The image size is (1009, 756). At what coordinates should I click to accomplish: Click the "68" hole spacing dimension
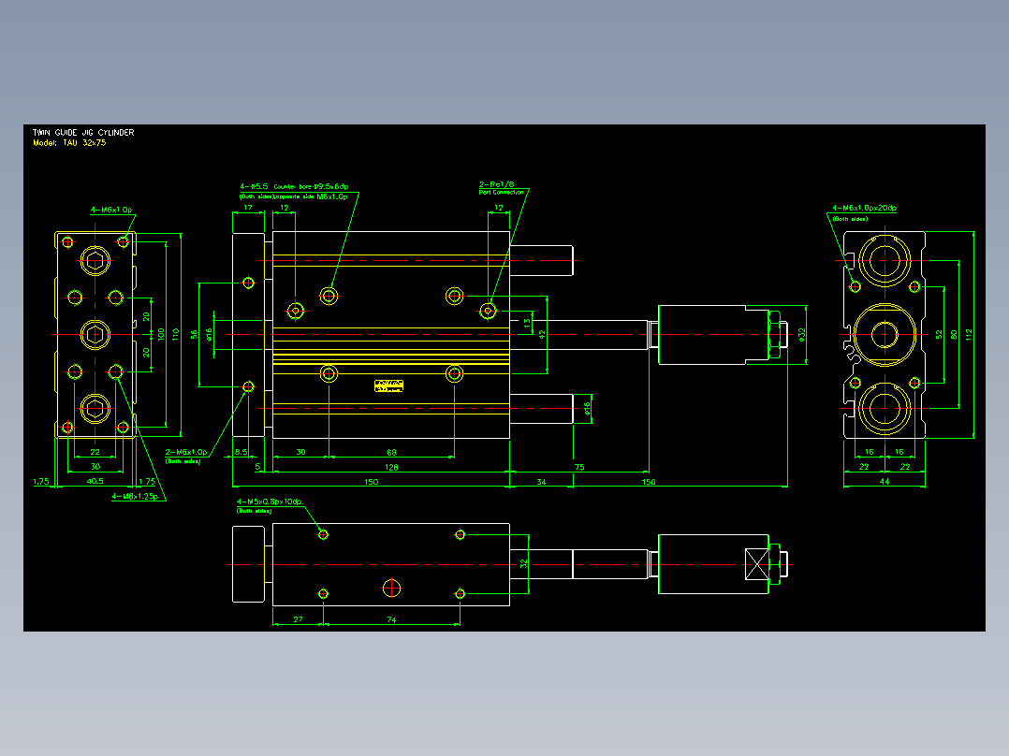[391, 453]
